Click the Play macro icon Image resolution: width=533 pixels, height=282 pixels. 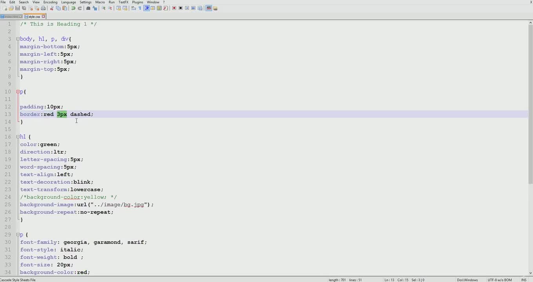pyautogui.click(x=187, y=8)
